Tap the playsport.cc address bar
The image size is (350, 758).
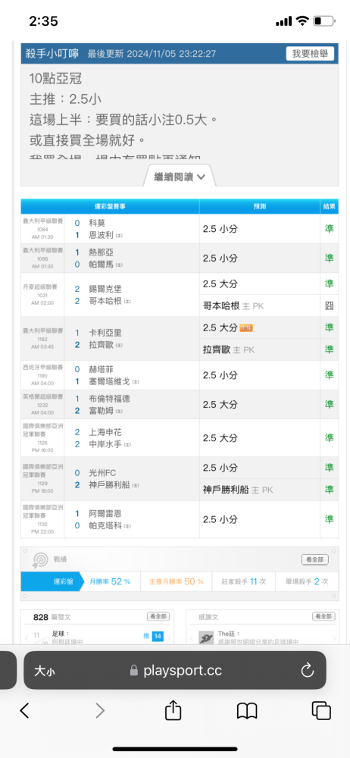175,670
